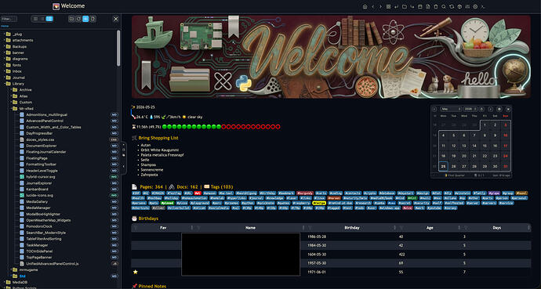Open the folder icon in top toolbar
Image resolution: width=541 pixels, height=289 pixels.
[405, 6]
